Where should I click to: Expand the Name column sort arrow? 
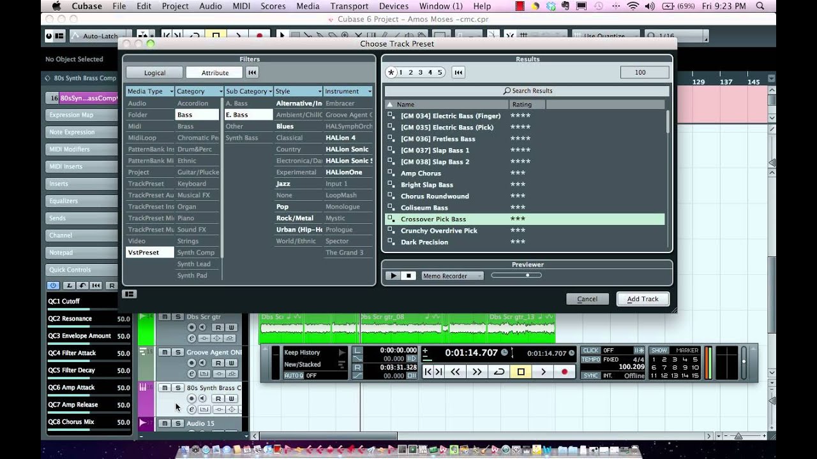point(389,105)
